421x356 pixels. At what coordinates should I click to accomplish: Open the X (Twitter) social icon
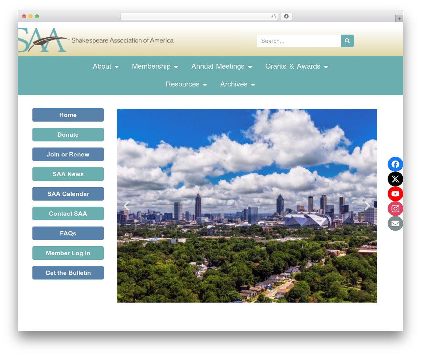click(395, 179)
